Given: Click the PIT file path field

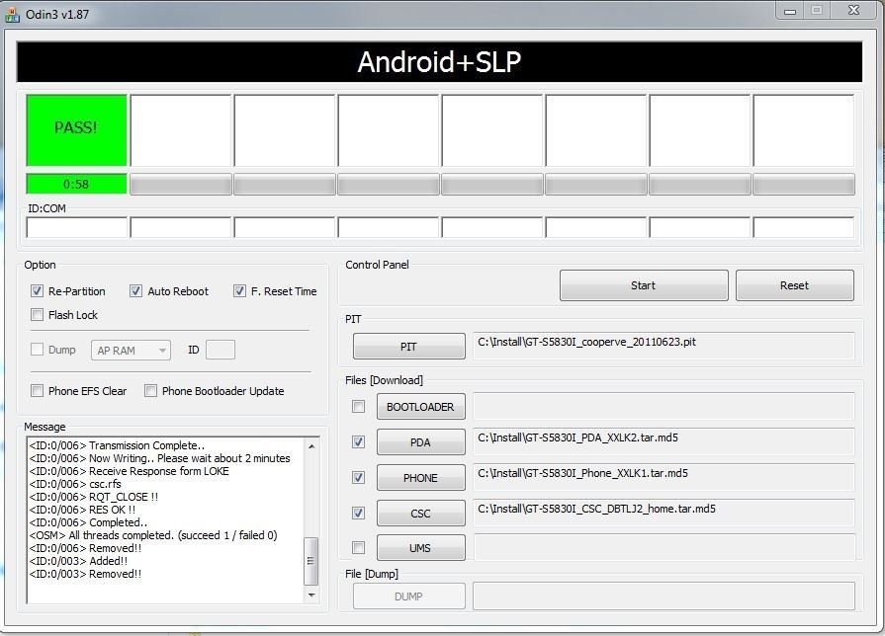Looking at the screenshot, I should pos(664,345).
